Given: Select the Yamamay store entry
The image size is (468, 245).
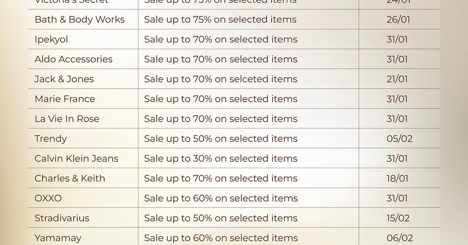Looking at the screenshot, I should click(58, 238).
